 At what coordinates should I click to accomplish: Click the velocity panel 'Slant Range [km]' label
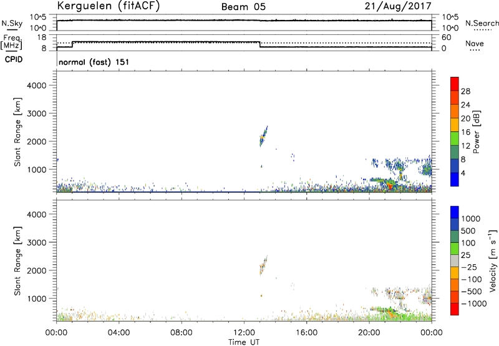[x=17, y=261]
